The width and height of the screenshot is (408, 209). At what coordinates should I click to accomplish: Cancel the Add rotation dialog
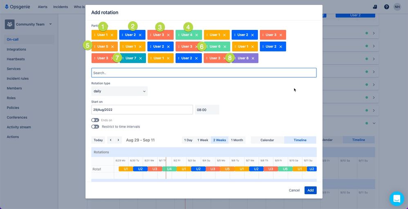coord(294,190)
